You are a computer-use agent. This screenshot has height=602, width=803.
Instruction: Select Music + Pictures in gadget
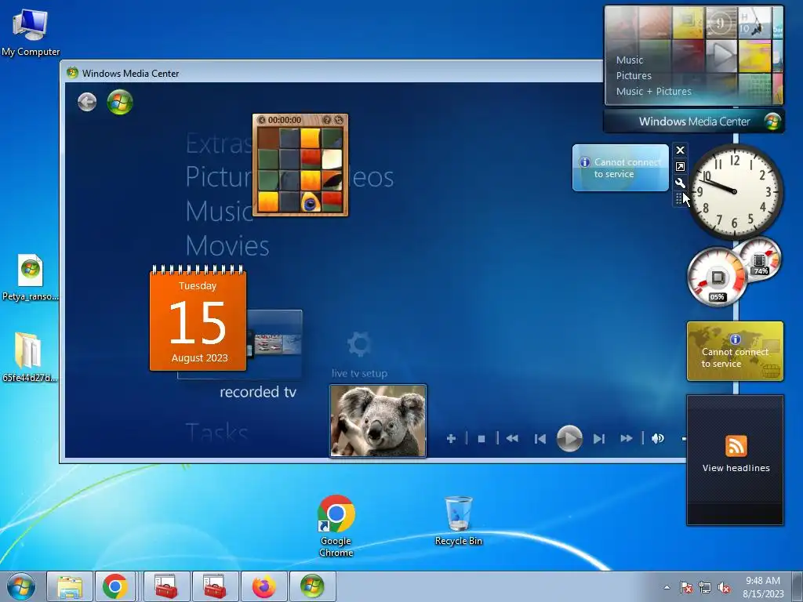click(653, 92)
